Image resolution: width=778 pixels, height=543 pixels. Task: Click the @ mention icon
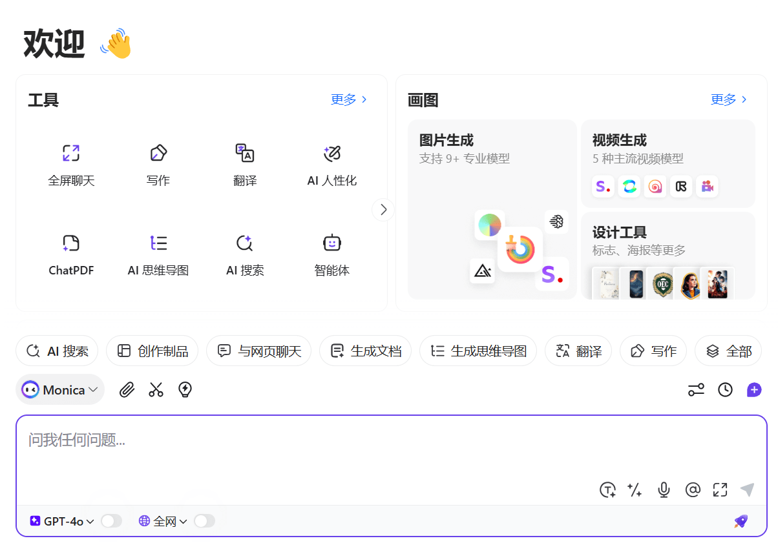click(x=693, y=490)
